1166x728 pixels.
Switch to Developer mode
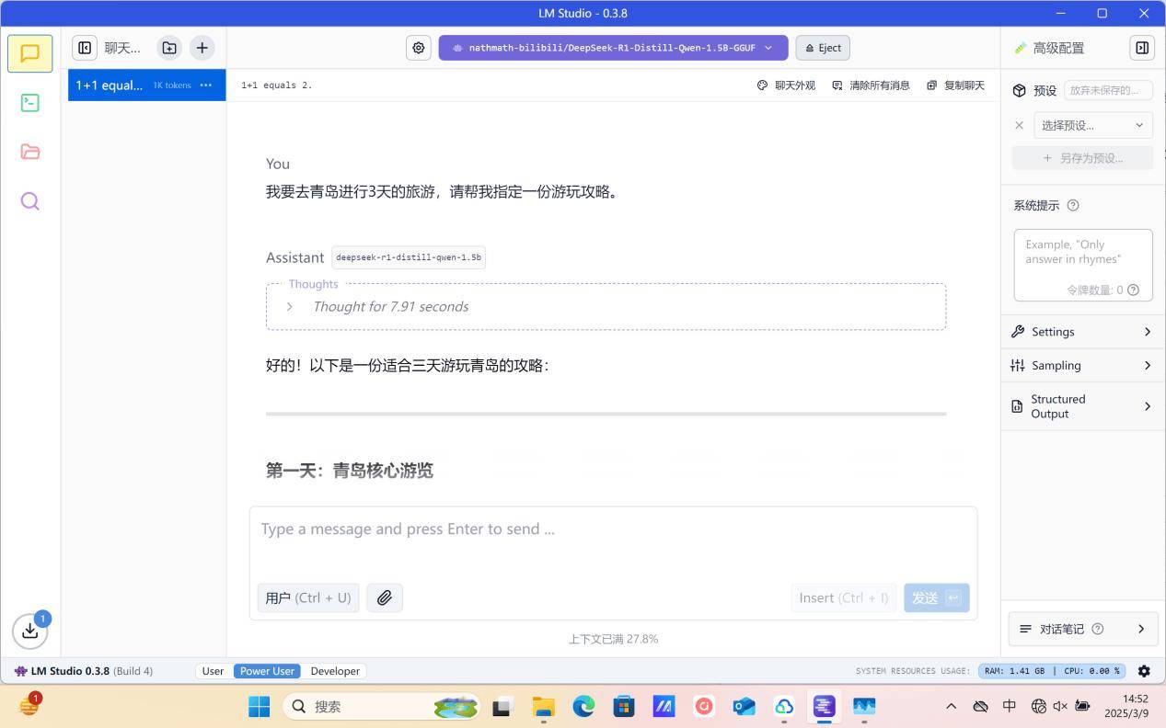click(335, 671)
